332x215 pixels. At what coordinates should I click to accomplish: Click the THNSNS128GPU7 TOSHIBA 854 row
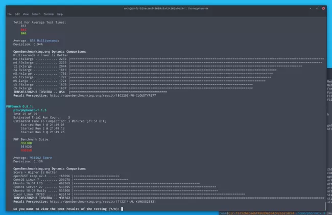coord(90,92)
